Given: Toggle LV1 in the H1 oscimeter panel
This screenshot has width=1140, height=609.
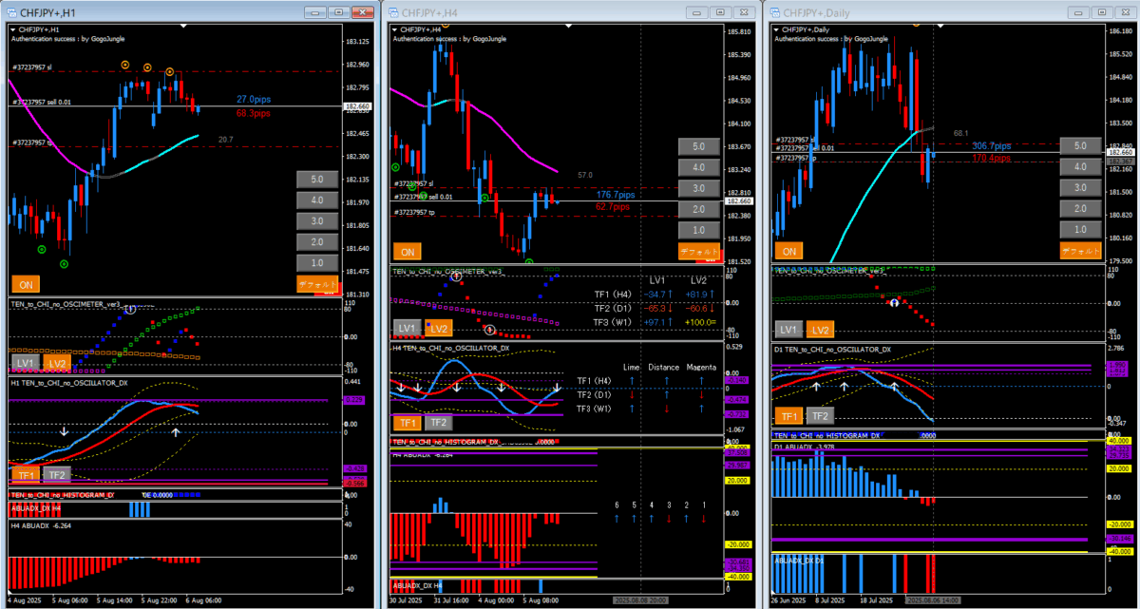Looking at the screenshot, I should point(26,363).
